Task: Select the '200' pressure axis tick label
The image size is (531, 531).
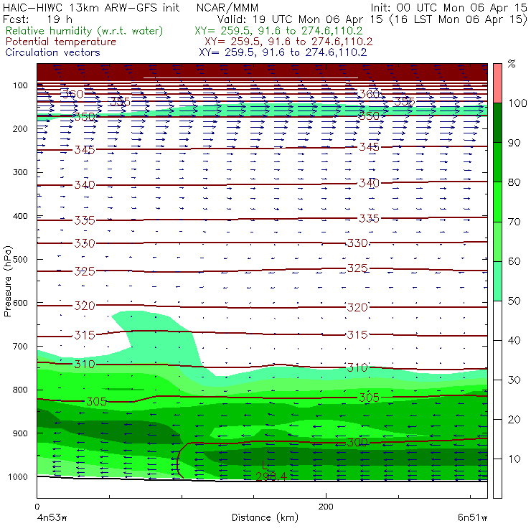Action: coord(20,128)
